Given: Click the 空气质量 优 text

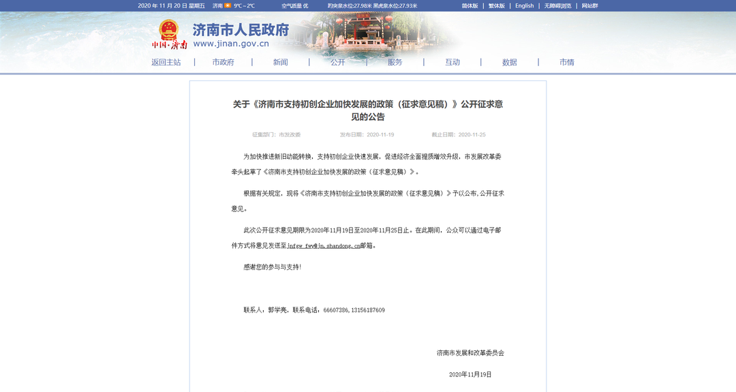Looking at the screenshot, I should (x=295, y=5).
